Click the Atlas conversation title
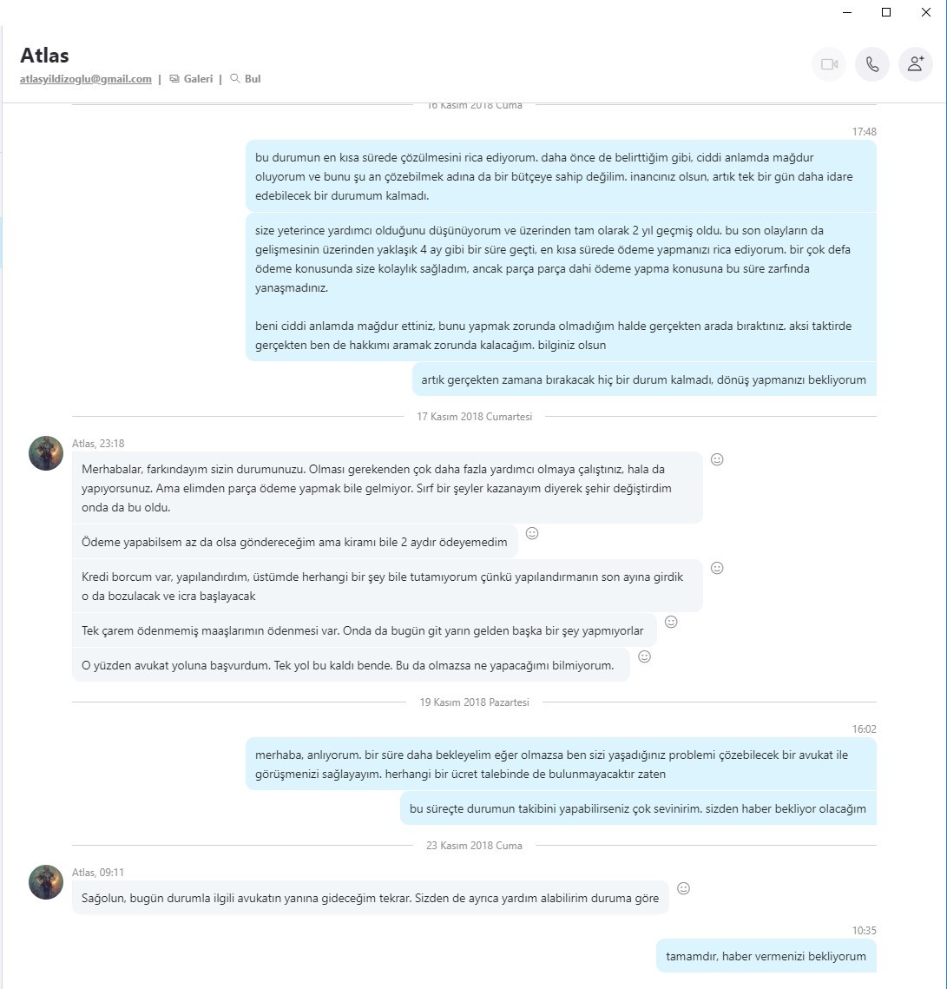947x989 pixels. [x=45, y=56]
